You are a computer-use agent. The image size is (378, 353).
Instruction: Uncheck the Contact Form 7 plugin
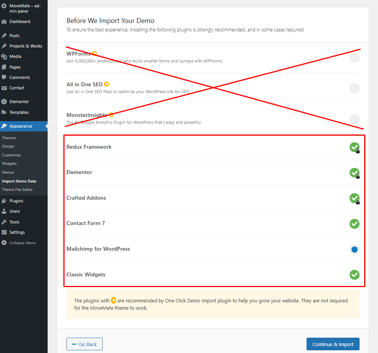[354, 224]
